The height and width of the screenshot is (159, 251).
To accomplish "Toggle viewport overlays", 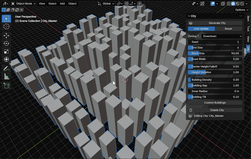I will click(213, 3).
